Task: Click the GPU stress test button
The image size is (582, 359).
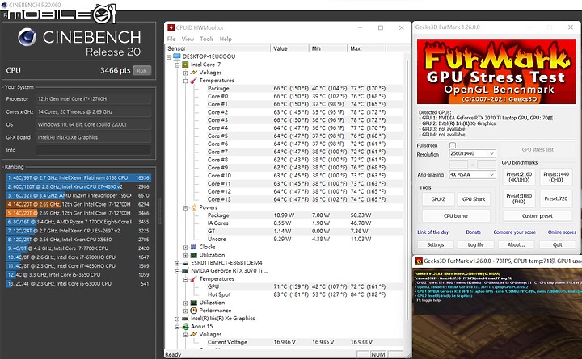Action: coord(538,150)
